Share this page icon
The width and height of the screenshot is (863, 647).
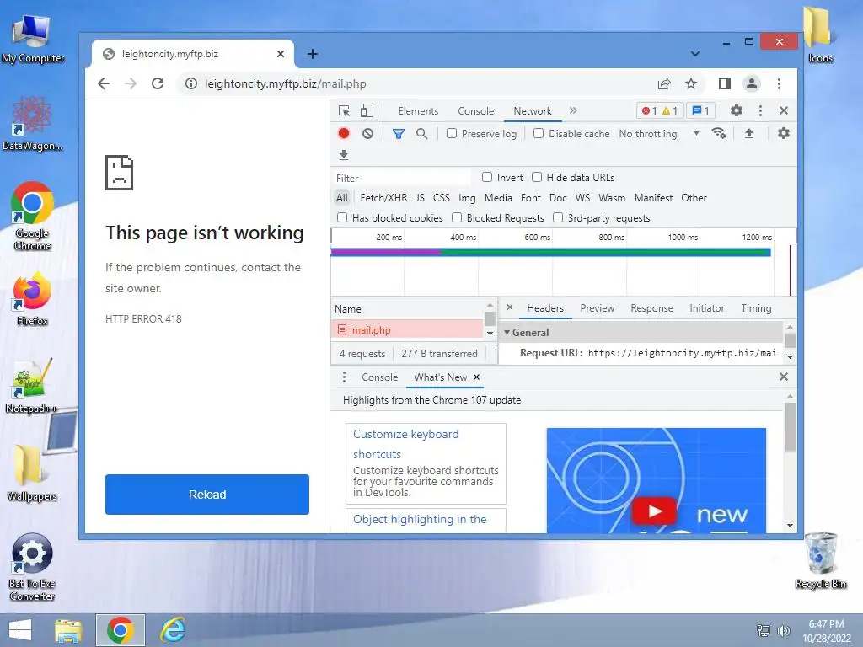pyautogui.click(x=664, y=83)
